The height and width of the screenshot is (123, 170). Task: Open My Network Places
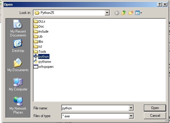pyautogui.click(x=18, y=105)
